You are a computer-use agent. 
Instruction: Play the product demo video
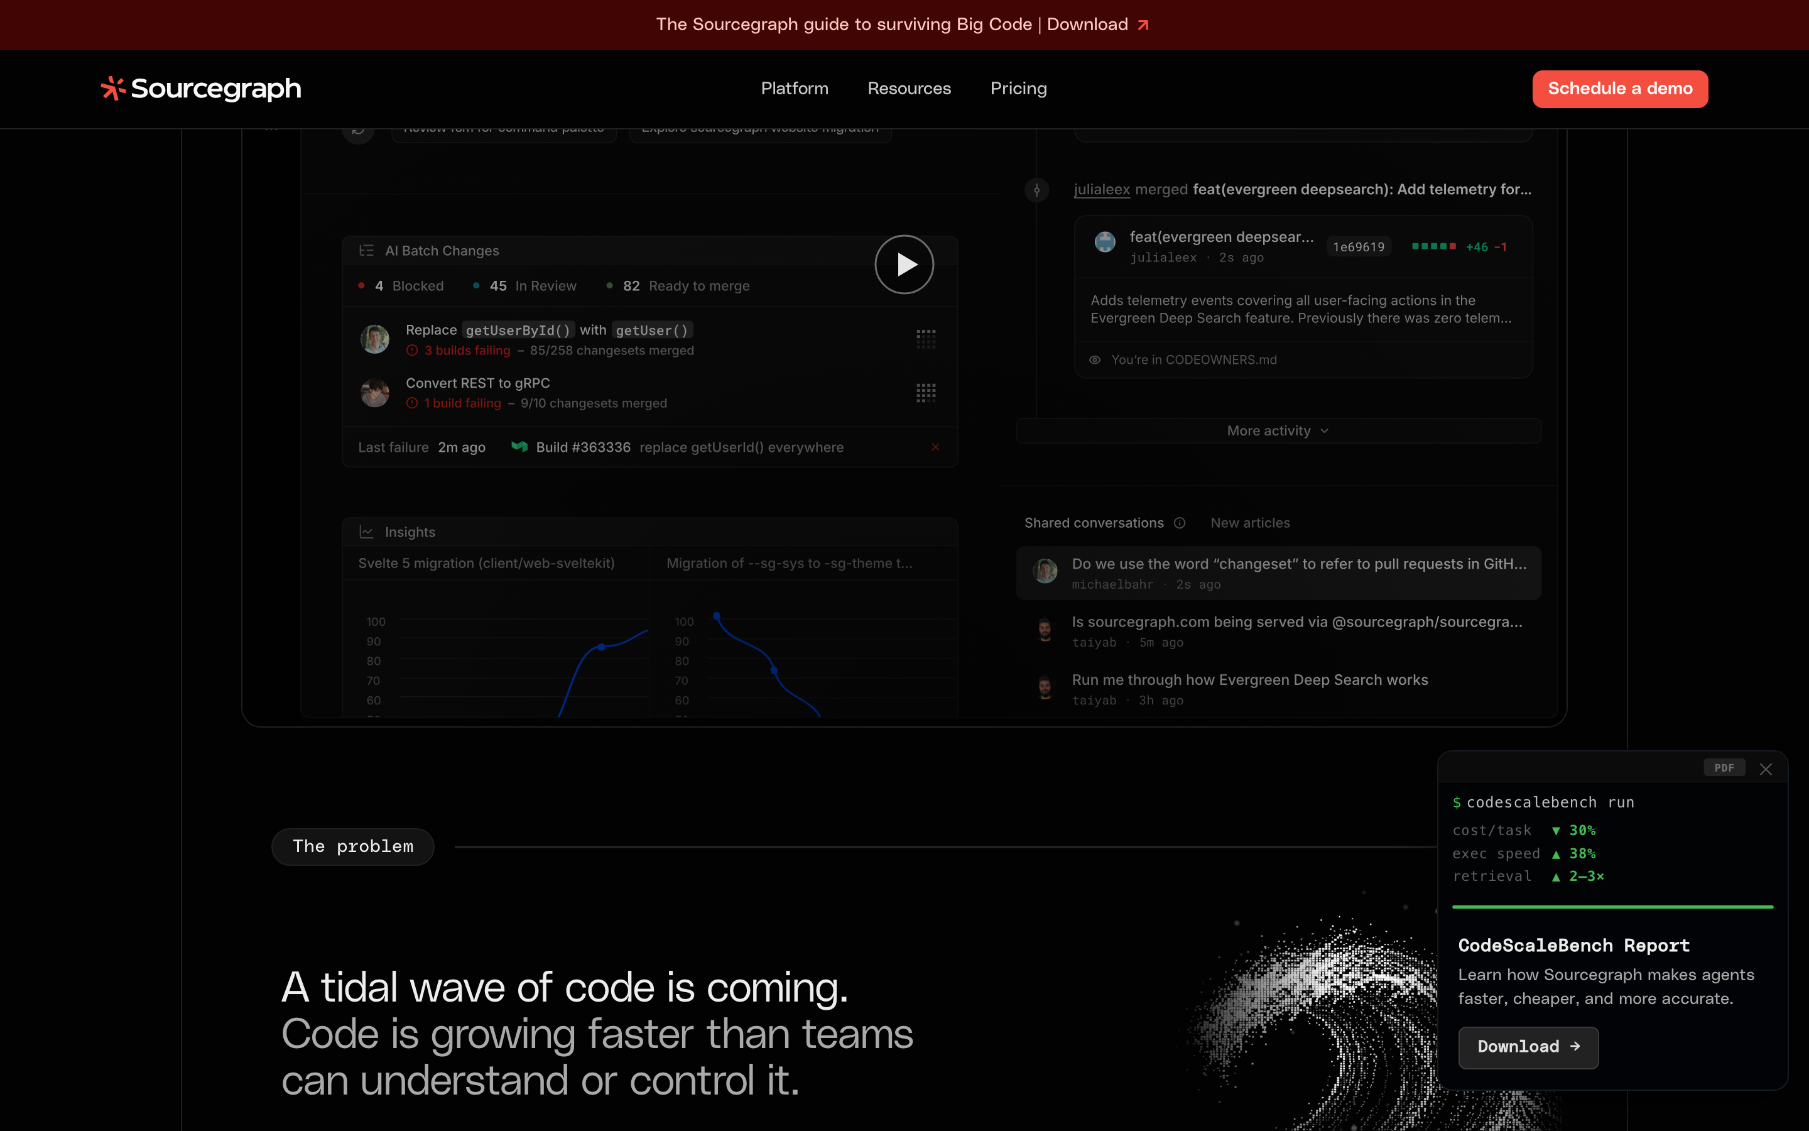point(904,264)
